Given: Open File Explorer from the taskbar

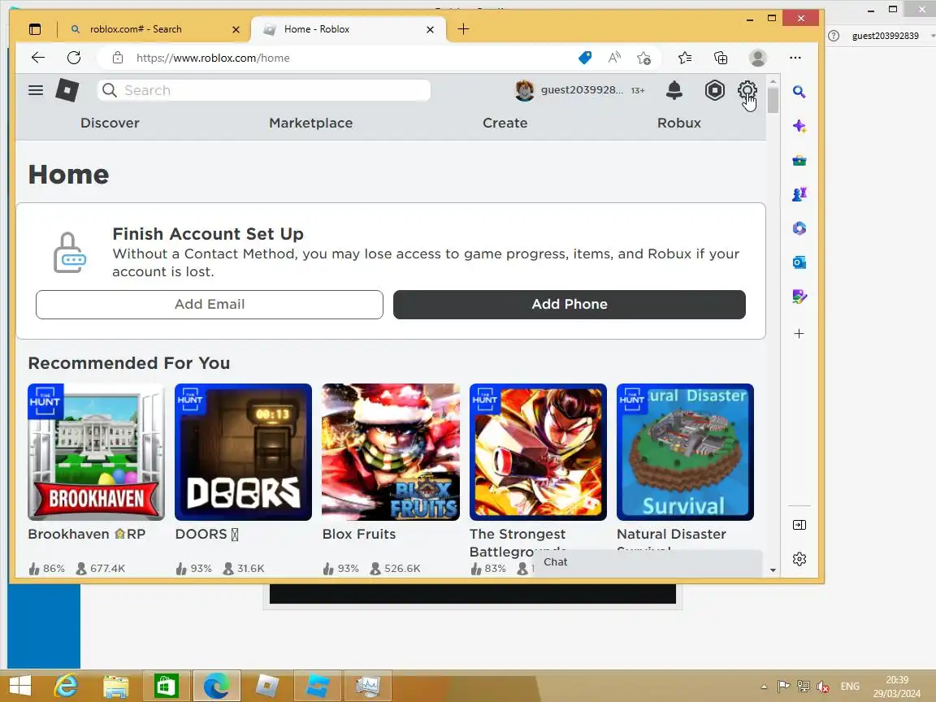Looking at the screenshot, I should (116, 686).
